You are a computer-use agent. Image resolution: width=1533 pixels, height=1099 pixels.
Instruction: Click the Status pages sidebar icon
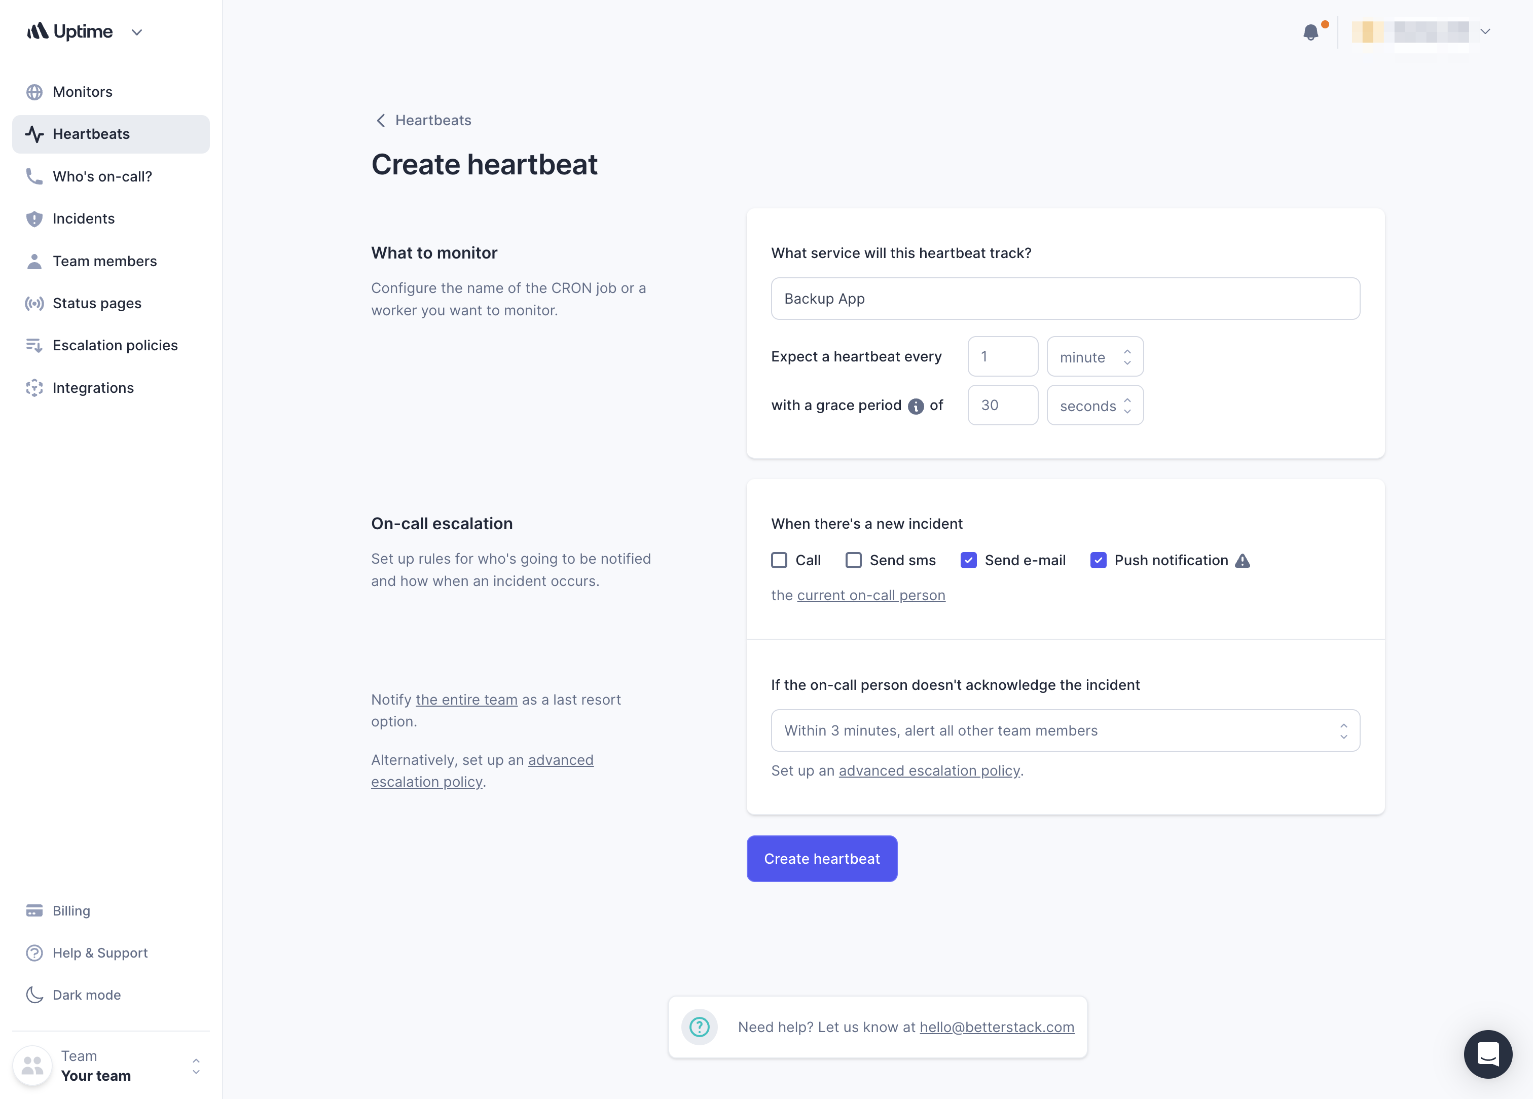[34, 302]
